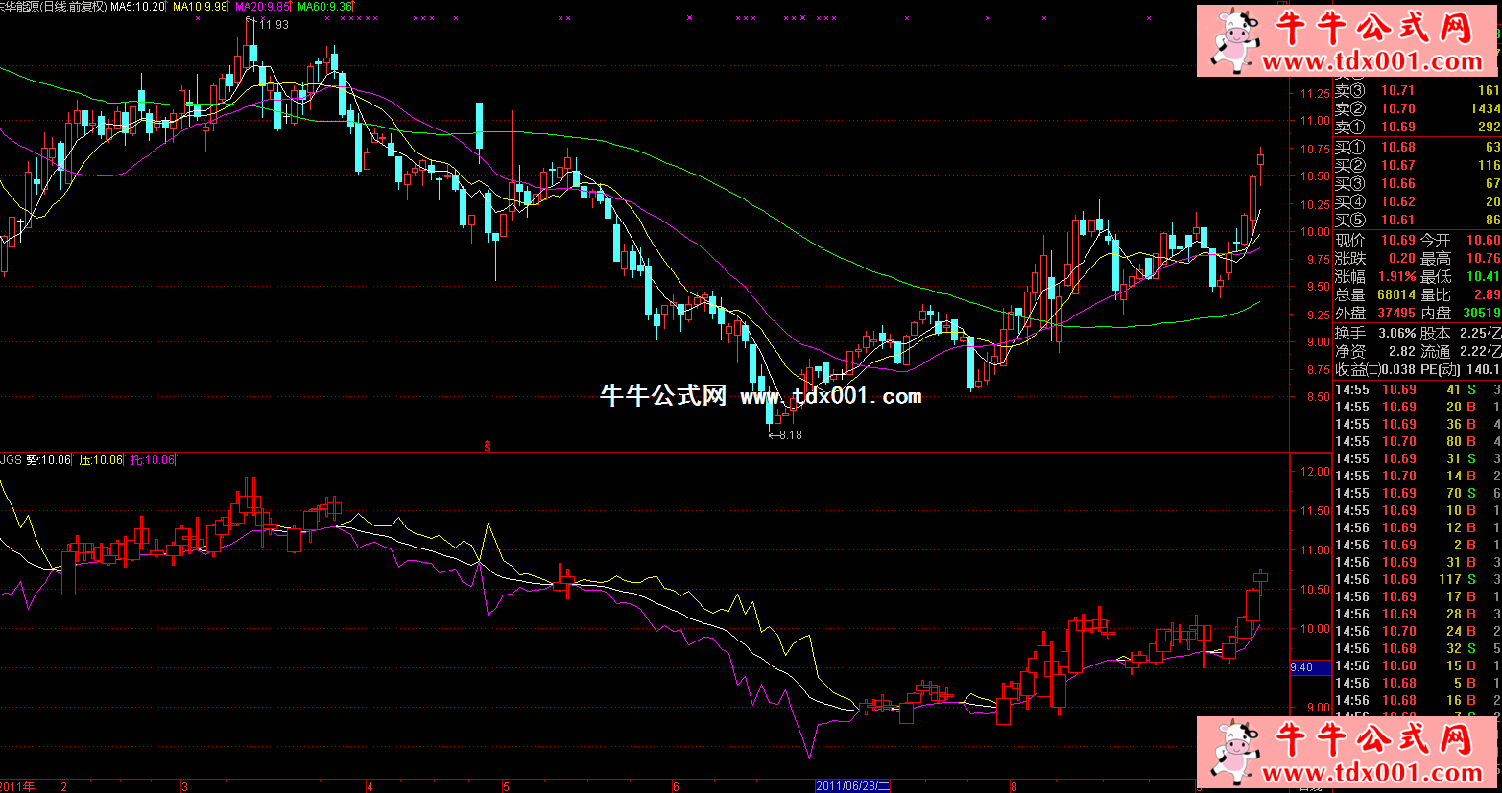Screen dimensions: 1502x793
Task: Click the 外盘 37495 value
Action: 1396,313
